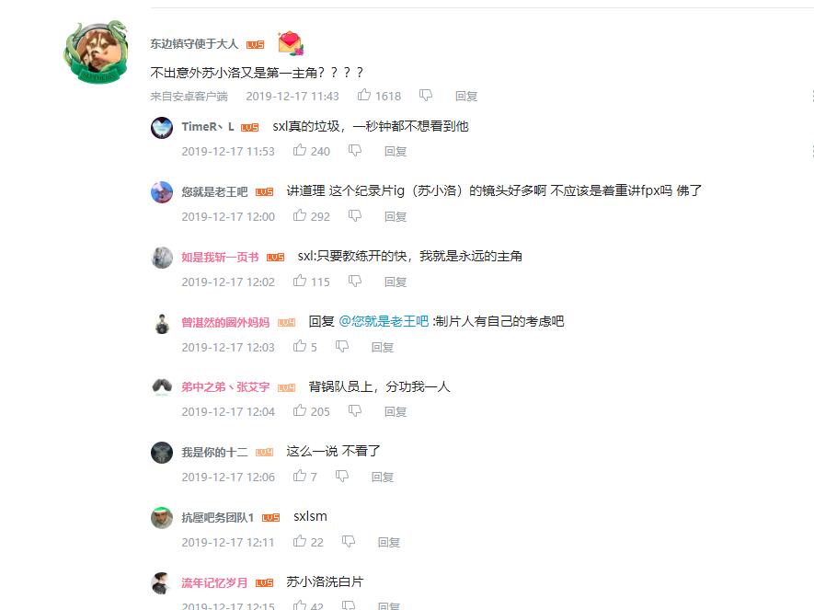
Task: Thumbs-down the reply by 您就是老王吧
Action: 354,216
